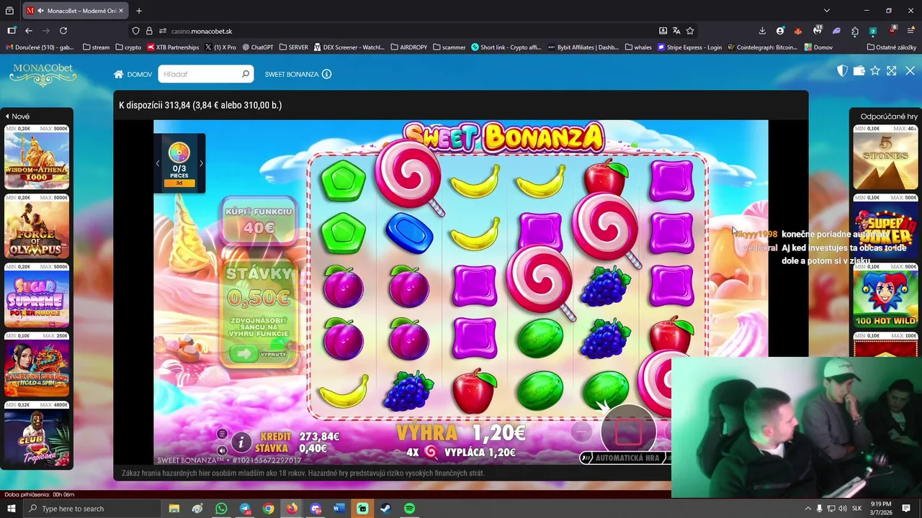Open the ChatGPT bookmark
The width and height of the screenshot is (922, 518).
tap(258, 47)
